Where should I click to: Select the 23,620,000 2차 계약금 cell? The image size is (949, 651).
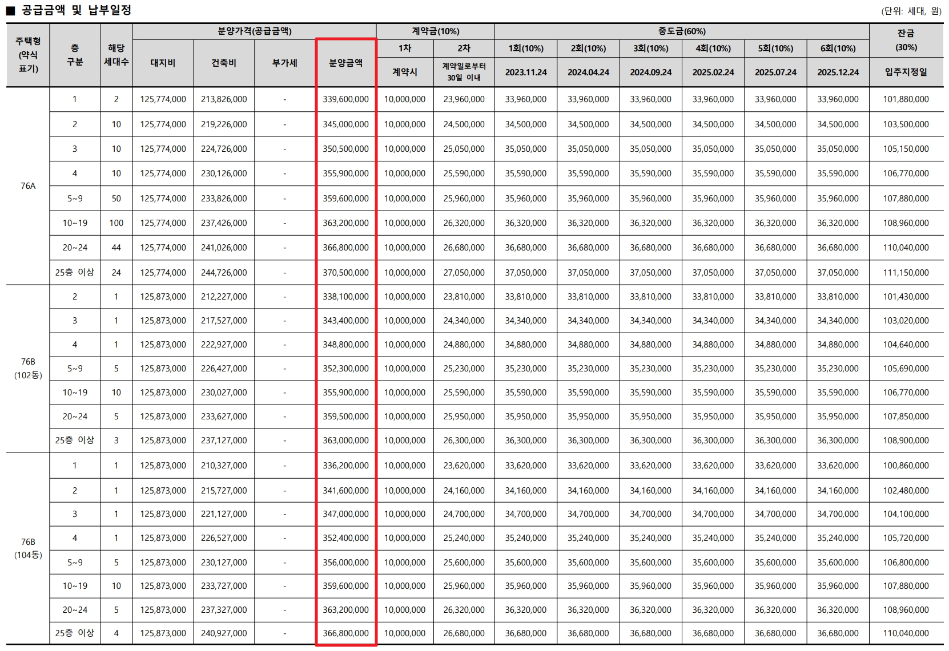point(464,466)
